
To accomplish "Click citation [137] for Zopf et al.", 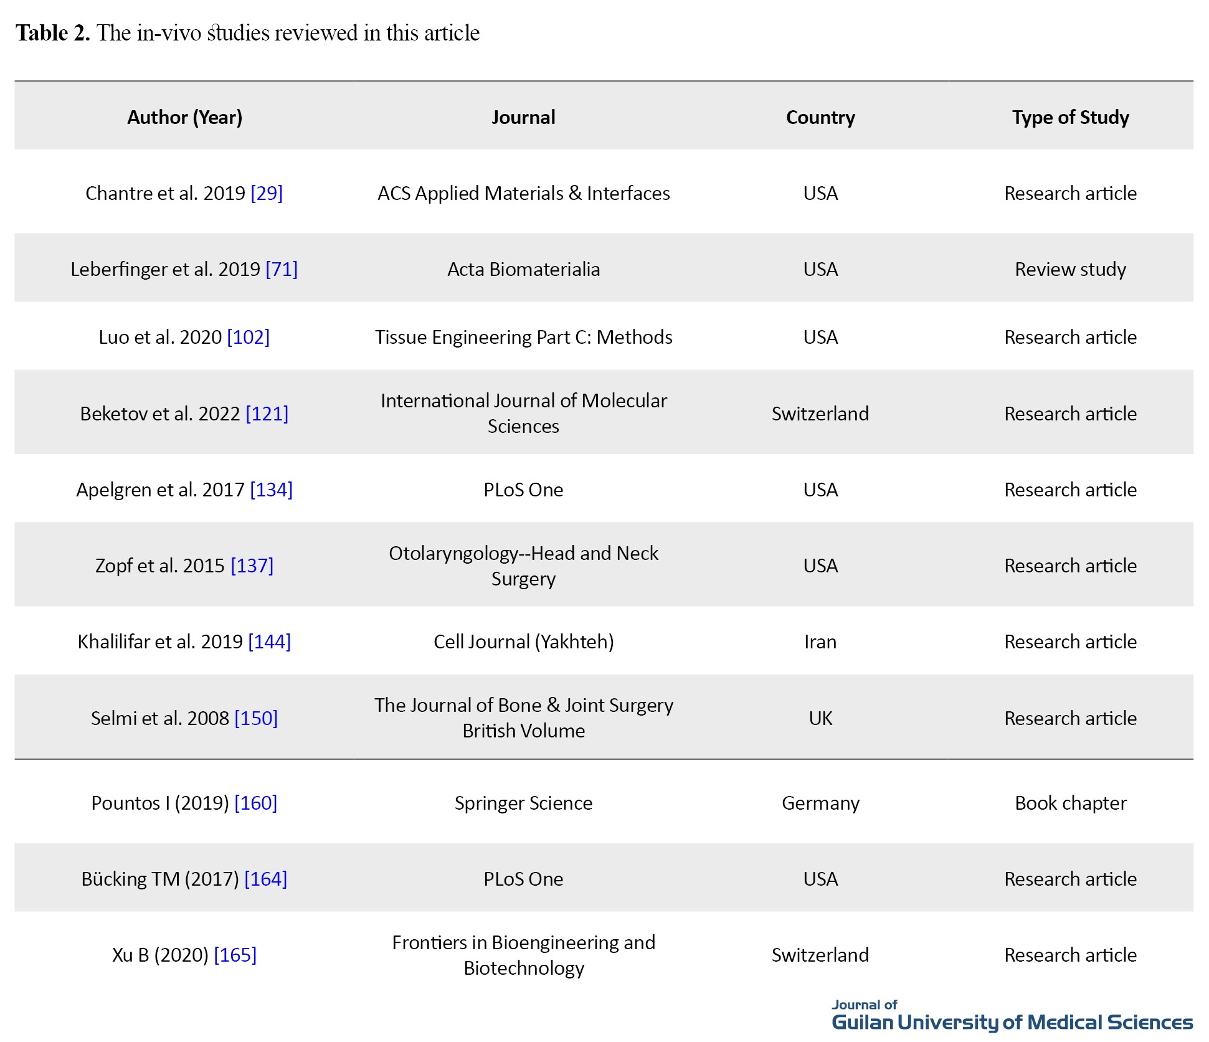I will tap(252, 566).
